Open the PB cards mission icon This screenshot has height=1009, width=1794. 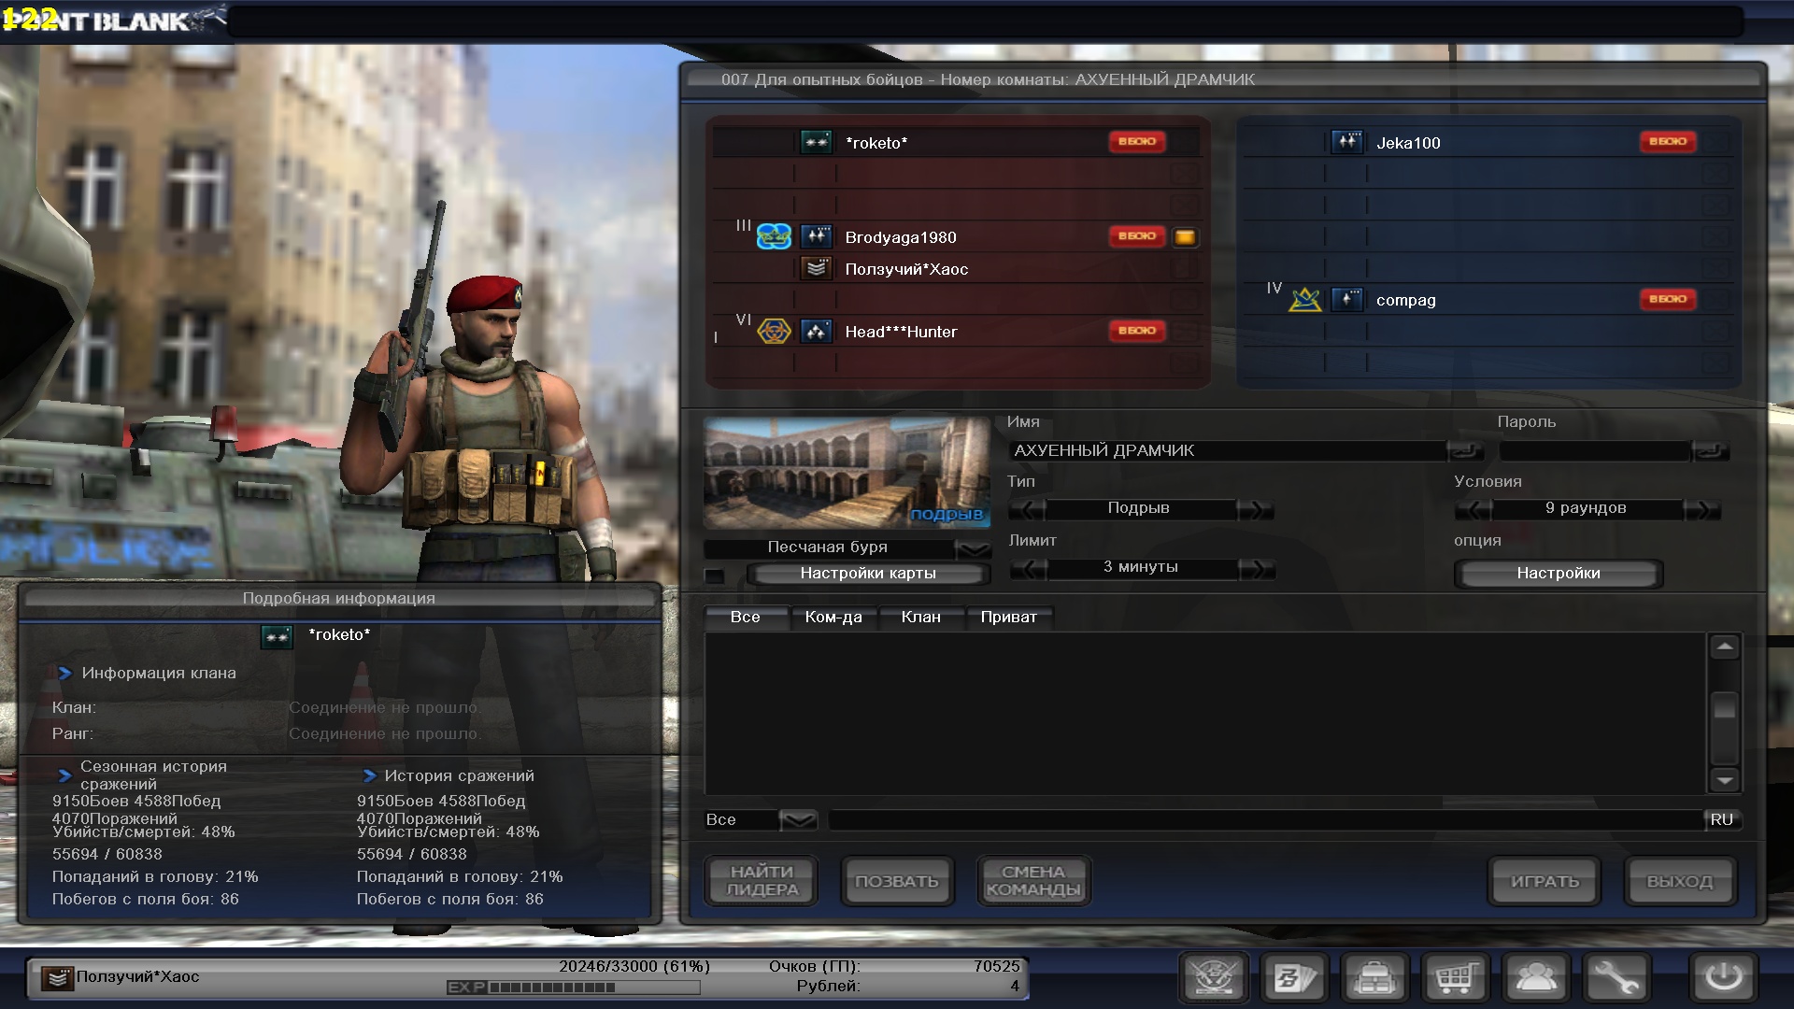pyautogui.click(x=1294, y=978)
